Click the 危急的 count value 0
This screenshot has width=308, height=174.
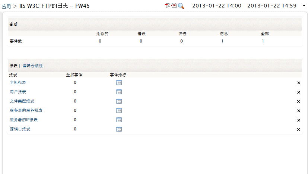[x=100, y=41]
